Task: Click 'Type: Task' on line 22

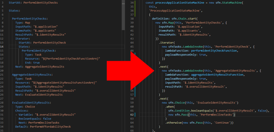Action: click(x=24, y=79)
